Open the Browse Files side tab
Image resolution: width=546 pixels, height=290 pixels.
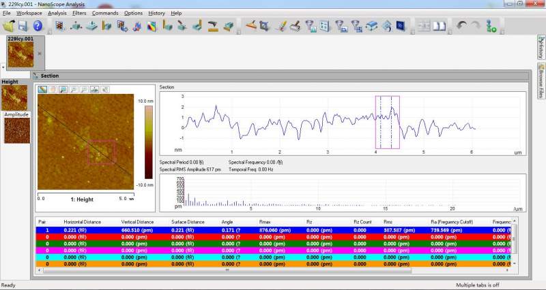(540, 81)
